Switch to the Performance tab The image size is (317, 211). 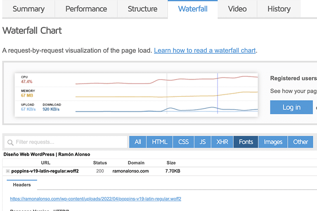click(x=86, y=9)
